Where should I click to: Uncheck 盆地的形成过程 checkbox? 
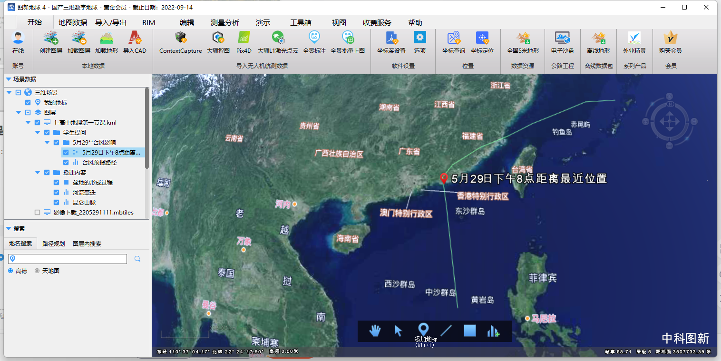point(57,183)
